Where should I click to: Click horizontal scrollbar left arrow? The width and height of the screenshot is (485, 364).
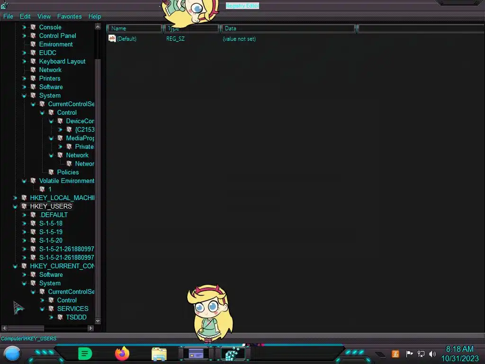(4, 328)
